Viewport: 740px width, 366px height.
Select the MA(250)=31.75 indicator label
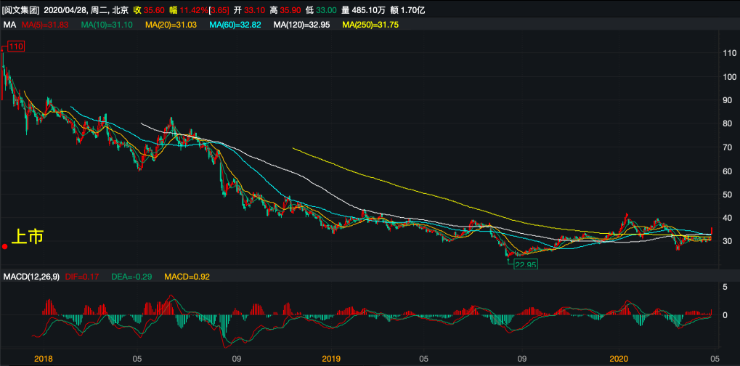pyautogui.click(x=370, y=25)
